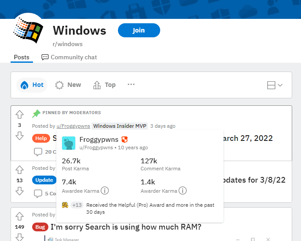The image size is (301, 241).
Task: Sort posts by Hot
Action: point(32,85)
